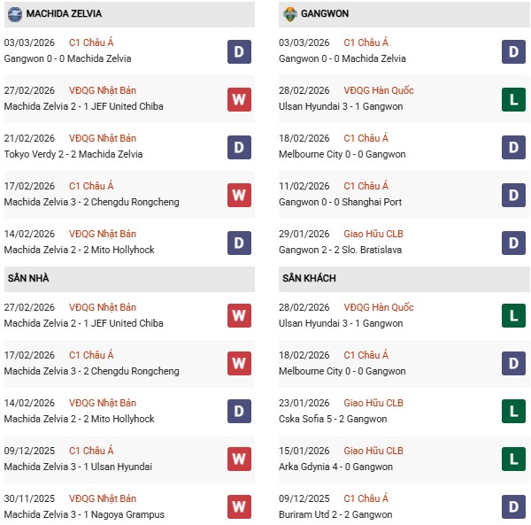531x525 pixels.
Task: Click Machida Zelvia 3 - 1 Nagoya Grampus result
Action: tap(84, 514)
